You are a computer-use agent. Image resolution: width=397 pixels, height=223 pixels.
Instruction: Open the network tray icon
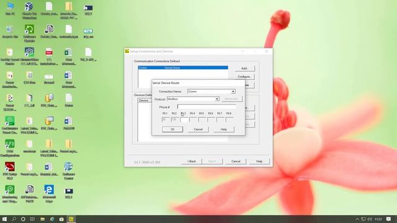(x=364, y=219)
